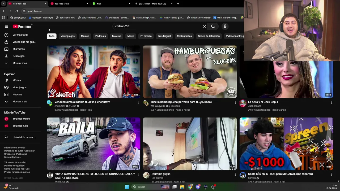This screenshot has height=191, width=340.
Task: Click the Mr. Wagyu Cl channel avatar
Action: 146,103
